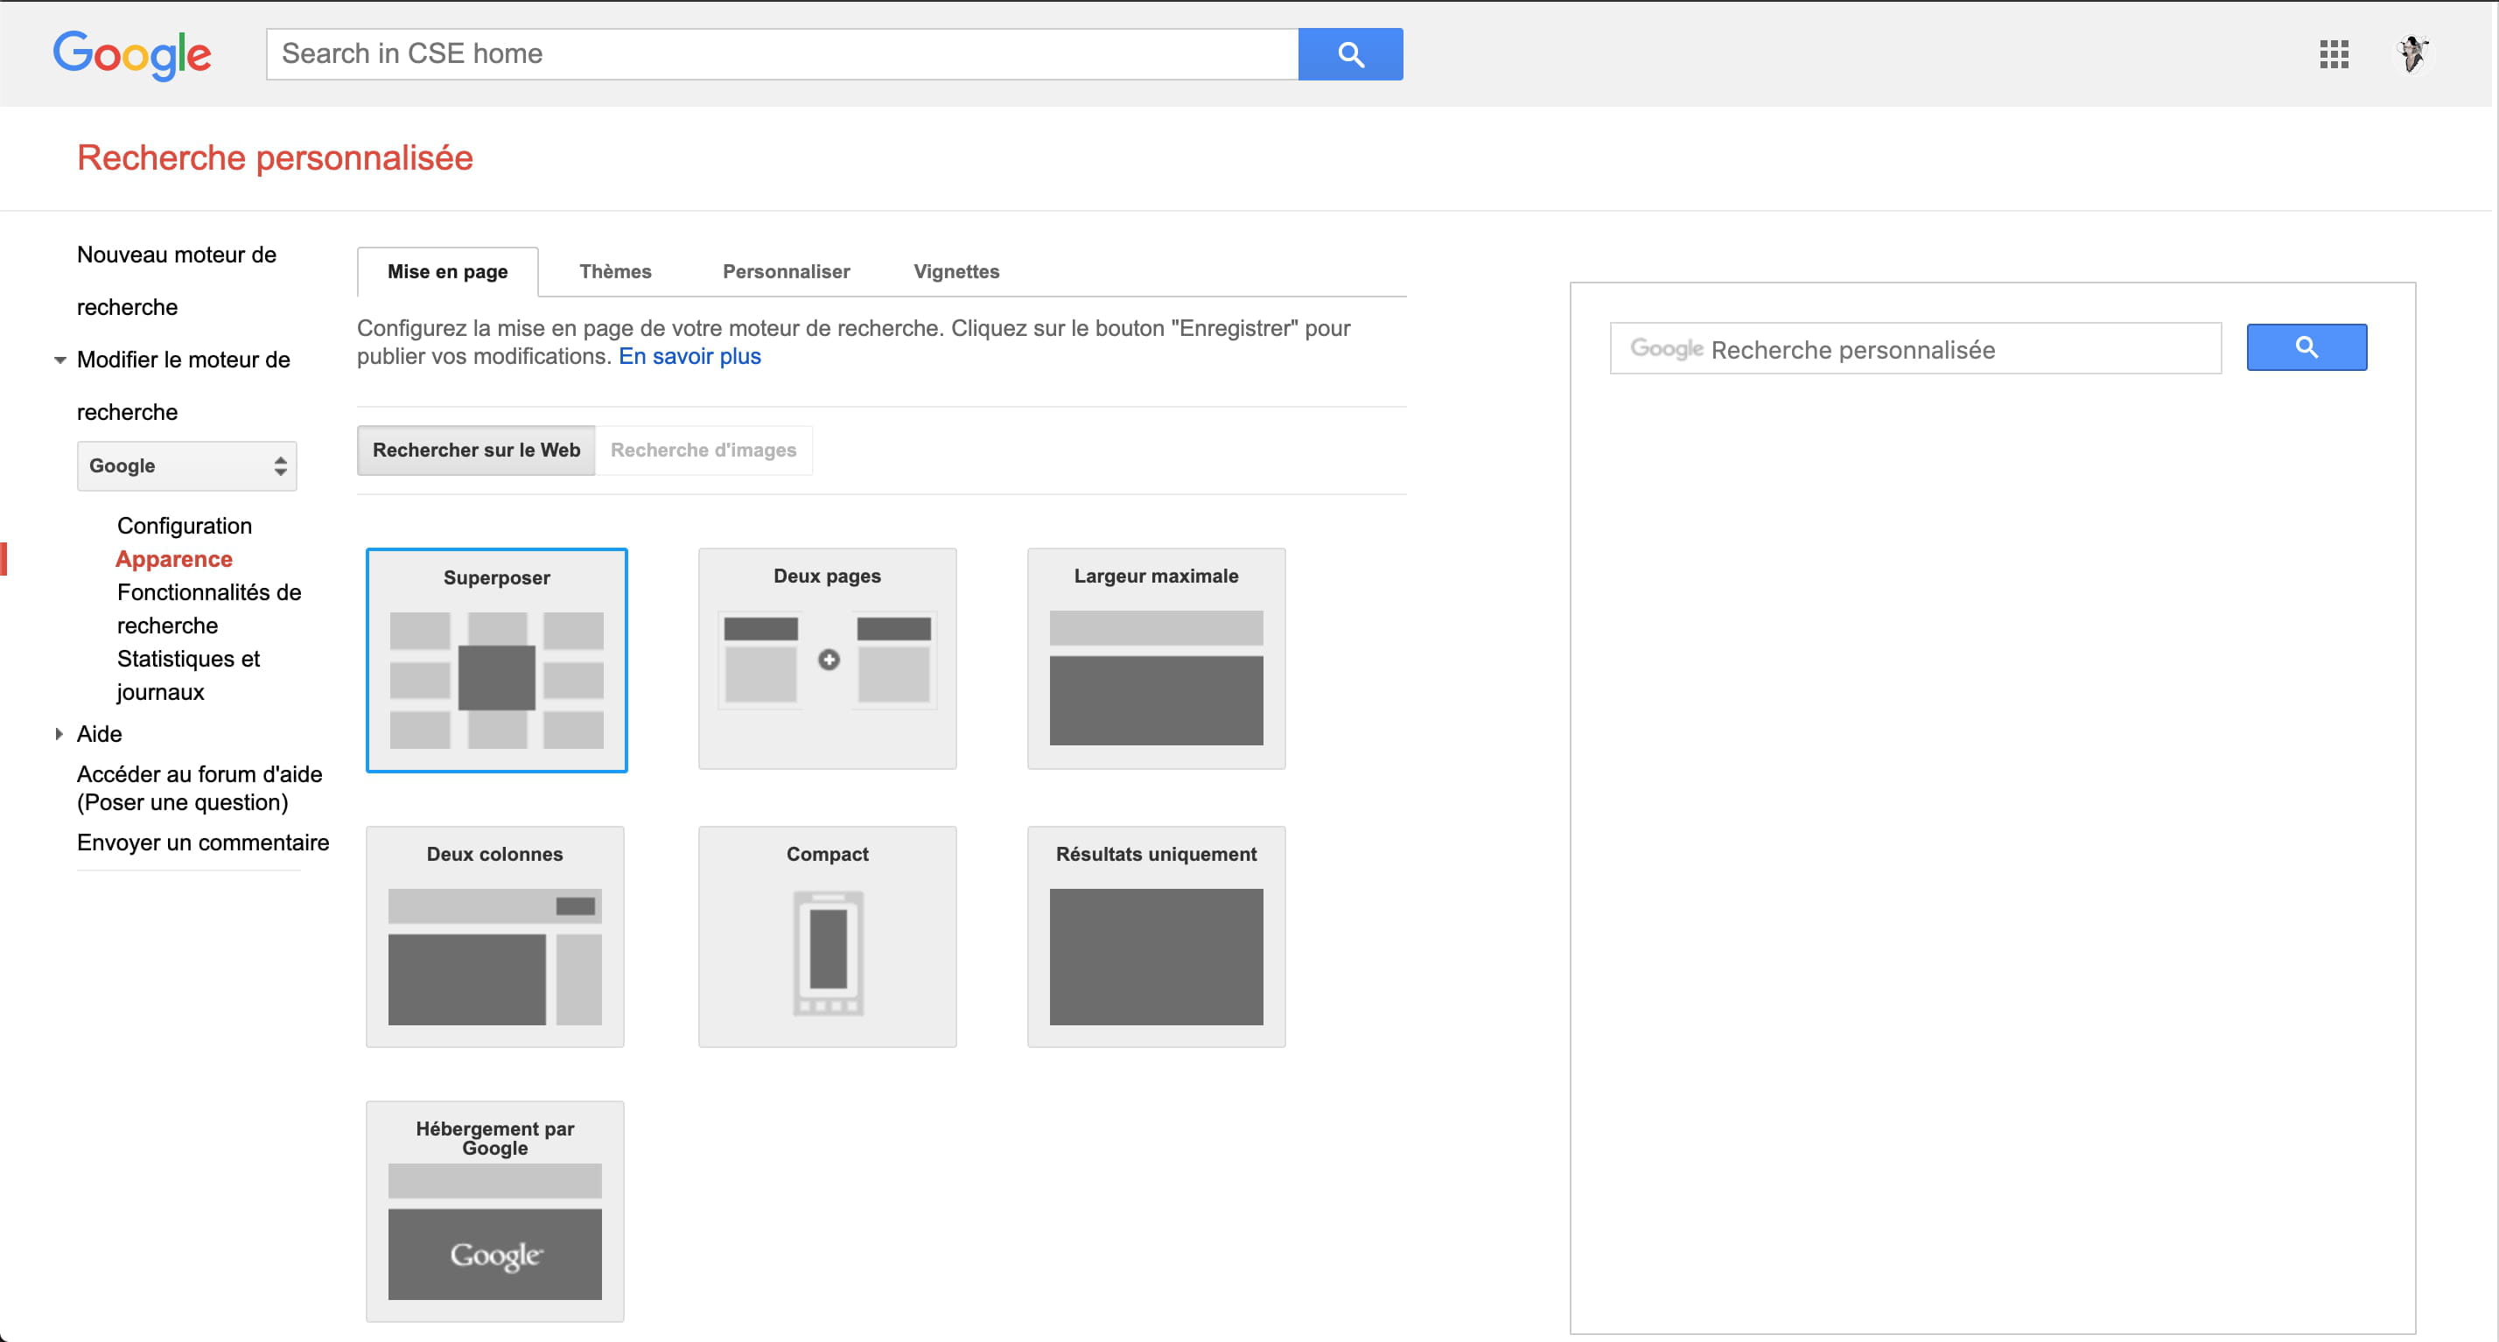Viewport: 2499px width, 1342px height.
Task: Open the Google search engine dropdown
Action: coord(187,465)
